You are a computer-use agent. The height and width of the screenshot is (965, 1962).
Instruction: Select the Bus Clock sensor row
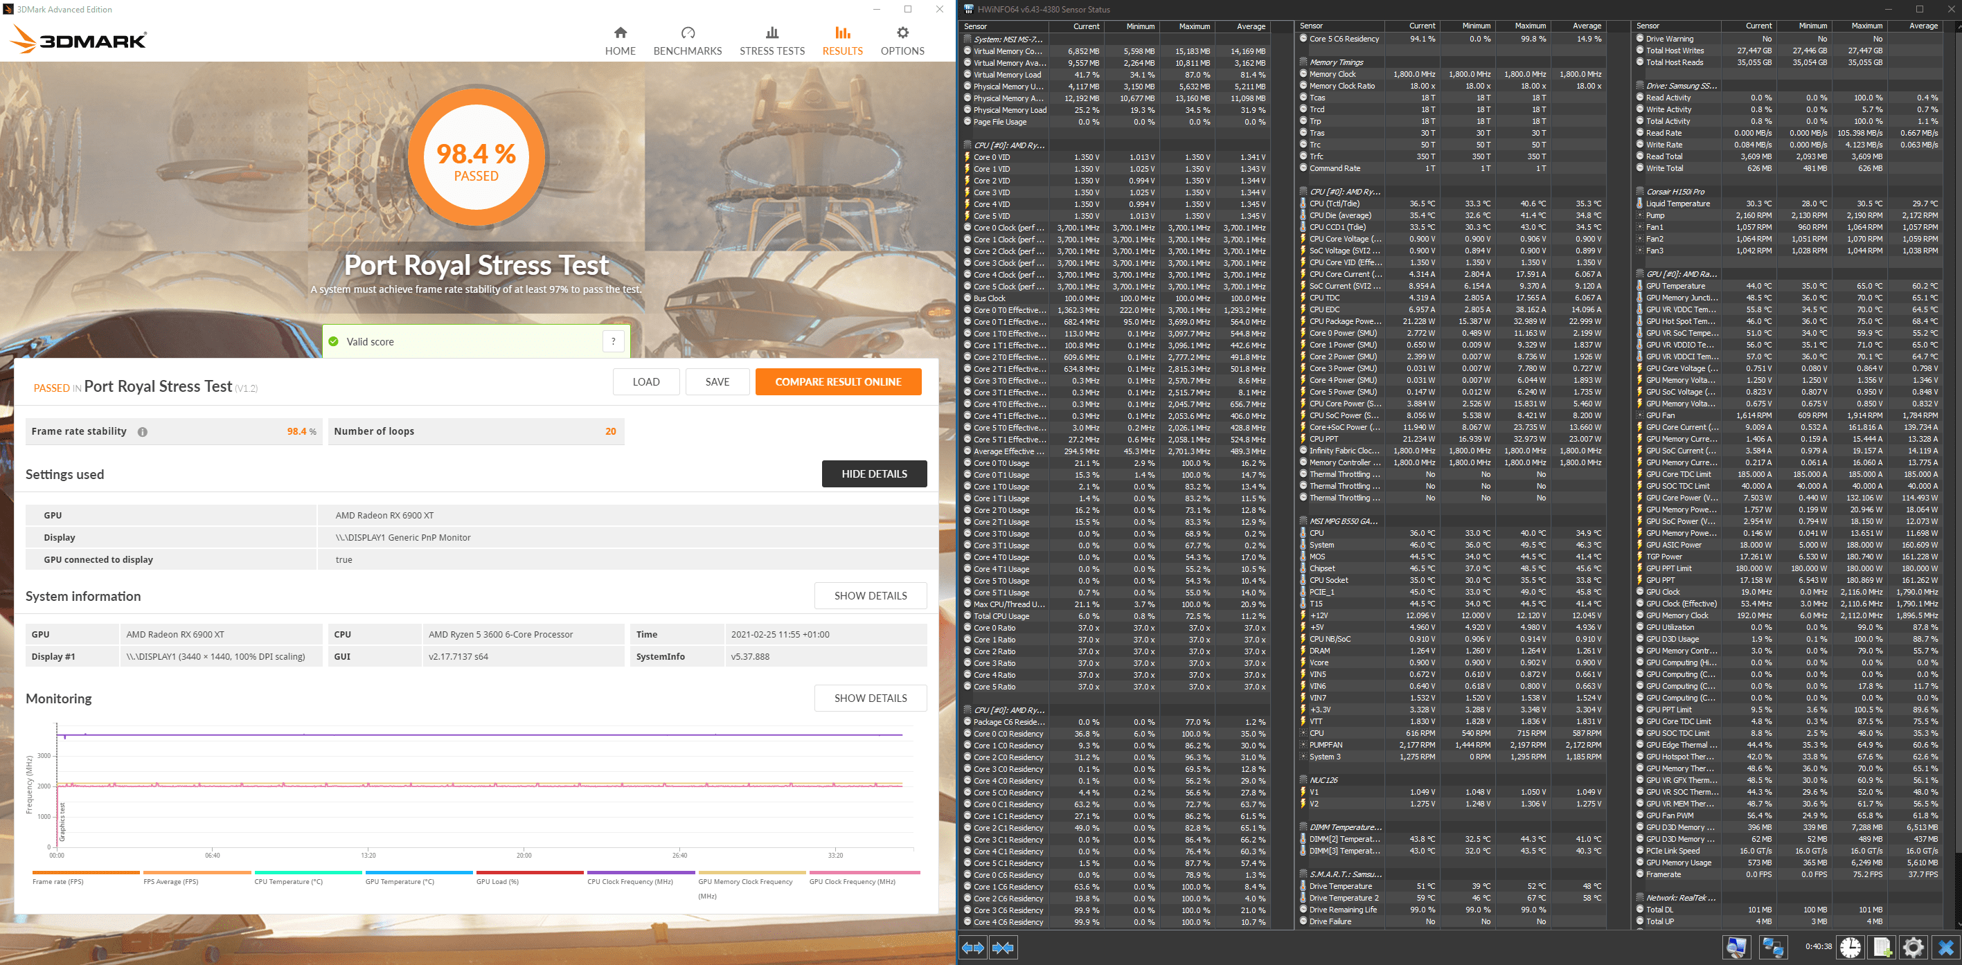1115,298
